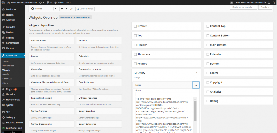Viewport: 277px width, 133px height.
Task: Edit override with the pencil button
Action: [x=71, y=9]
